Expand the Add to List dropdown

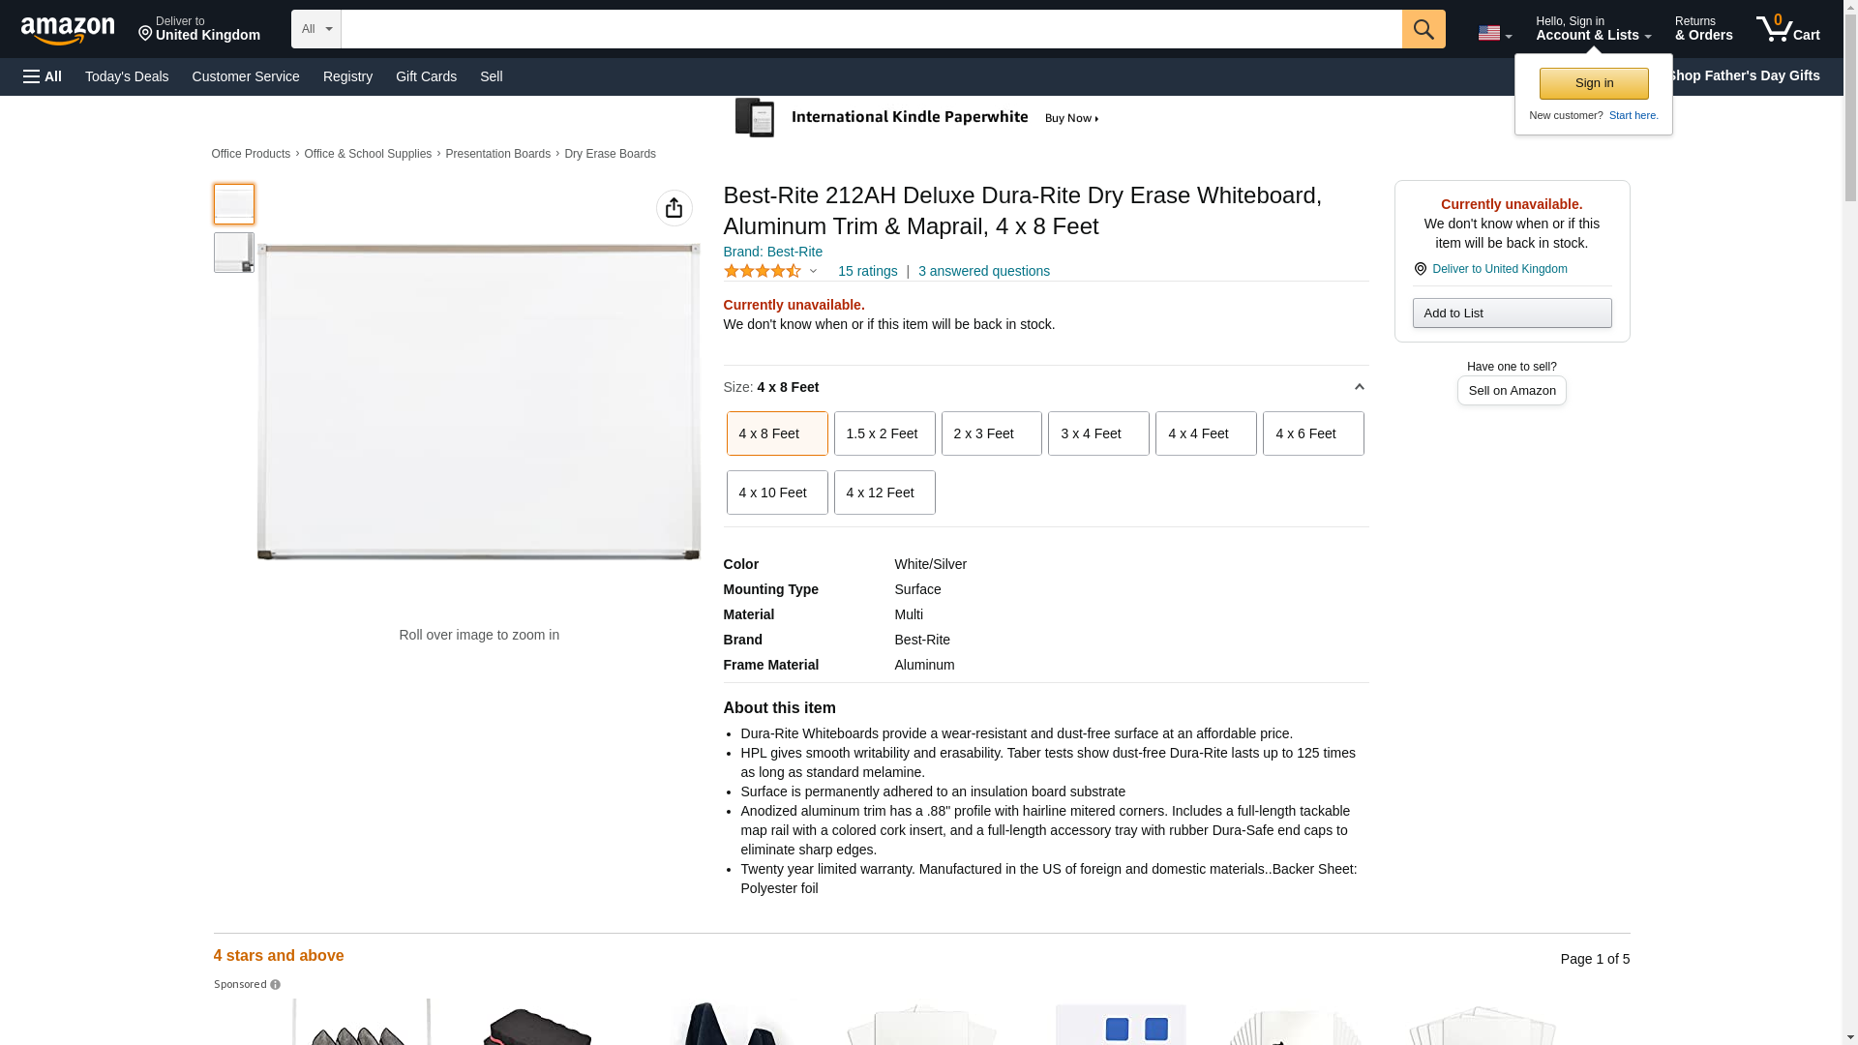pyautogui.click(x=1511, y=313)
